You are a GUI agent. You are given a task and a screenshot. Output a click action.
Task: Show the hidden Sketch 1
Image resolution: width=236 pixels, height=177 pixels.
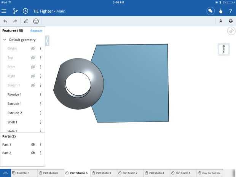click(33, 85)
